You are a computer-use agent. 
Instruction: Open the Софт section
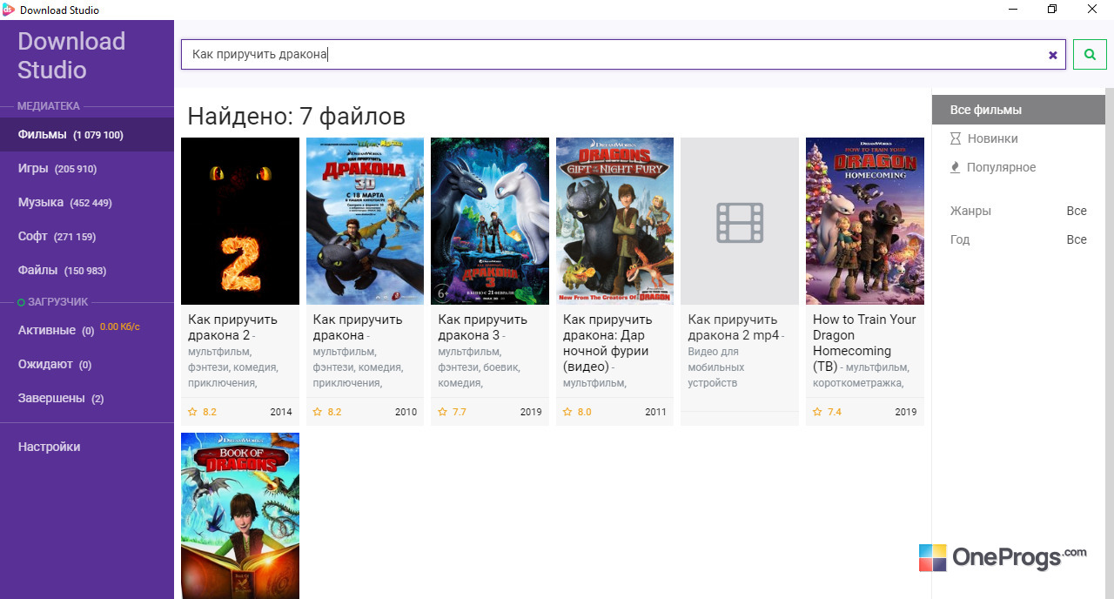pyautogui.click(x=87, y=236)
